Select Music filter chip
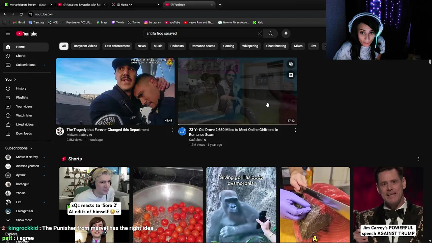 158,46
